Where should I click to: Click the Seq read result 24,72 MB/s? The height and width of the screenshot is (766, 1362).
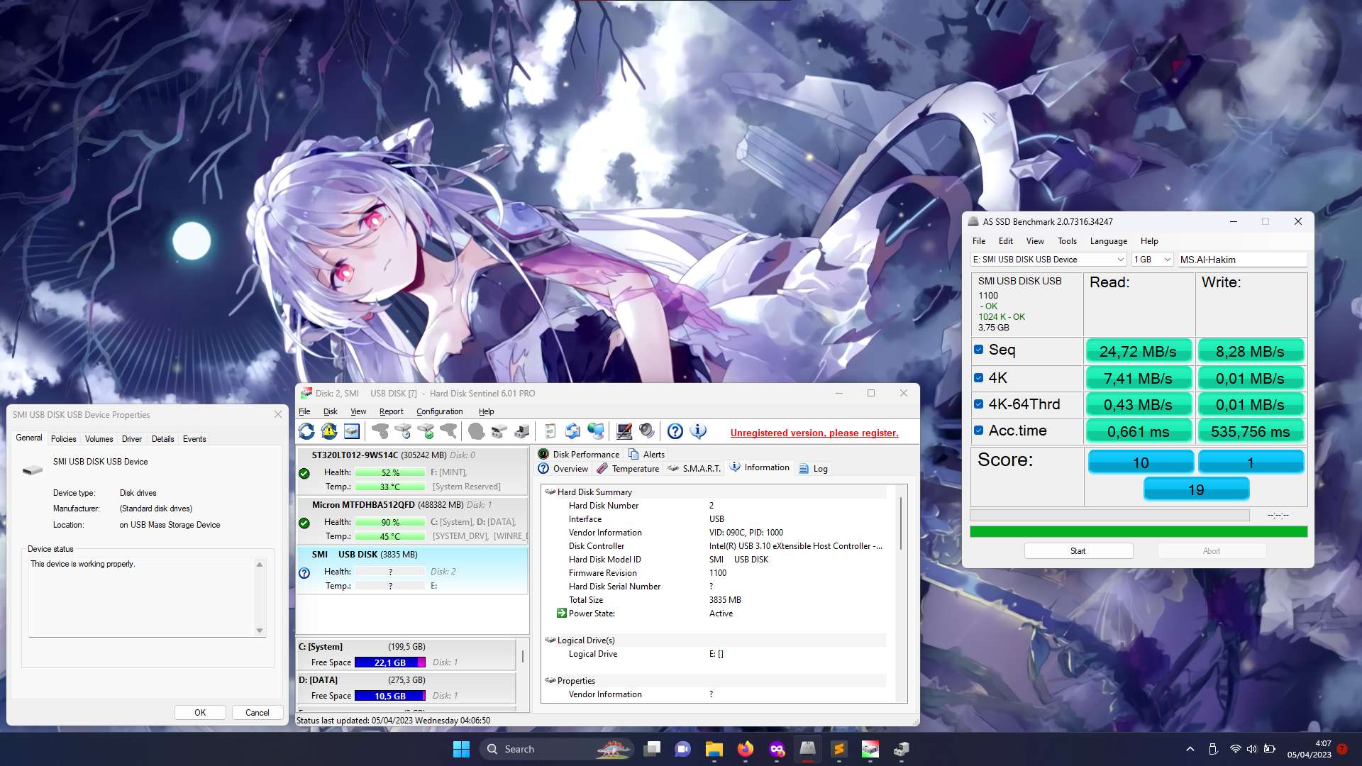click(1138, 351)
